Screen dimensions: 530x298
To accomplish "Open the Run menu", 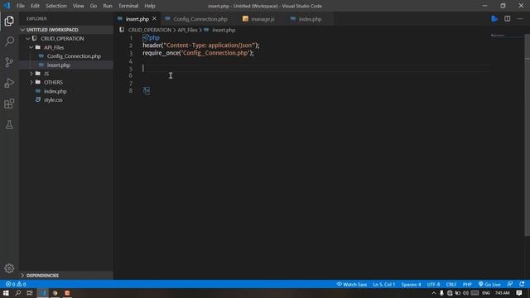I will 108,6.
